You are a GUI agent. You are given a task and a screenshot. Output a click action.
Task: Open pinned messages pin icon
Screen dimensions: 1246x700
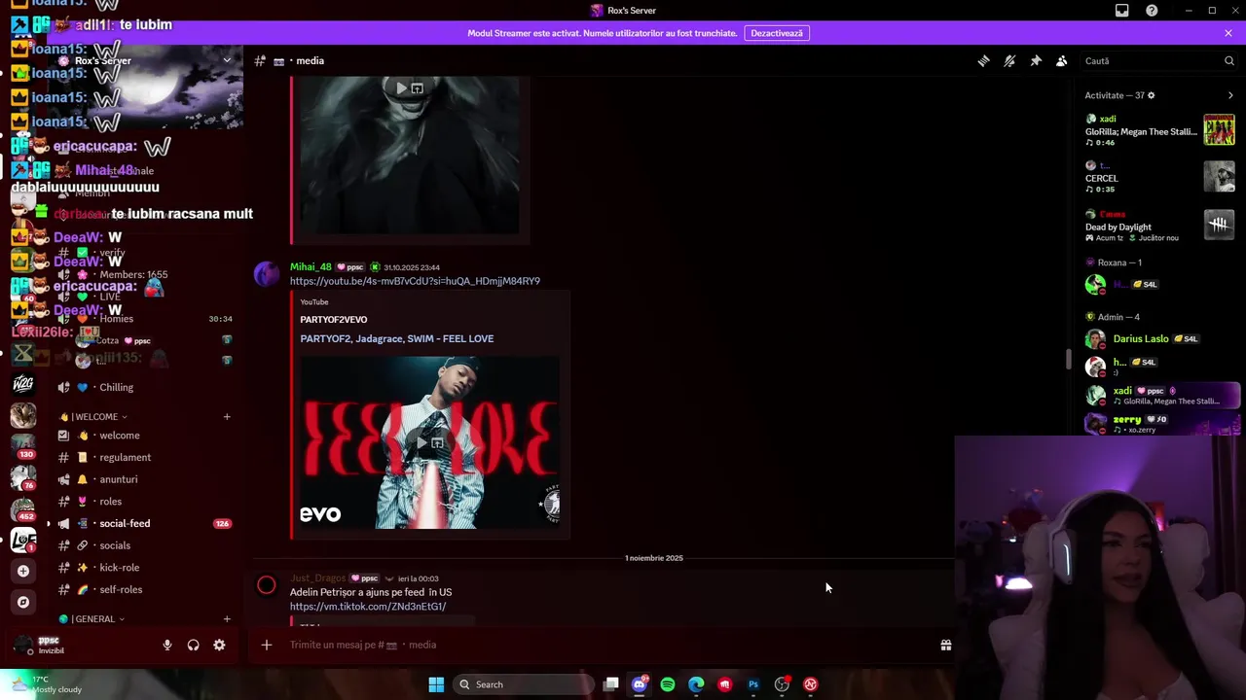[1036, 60]
